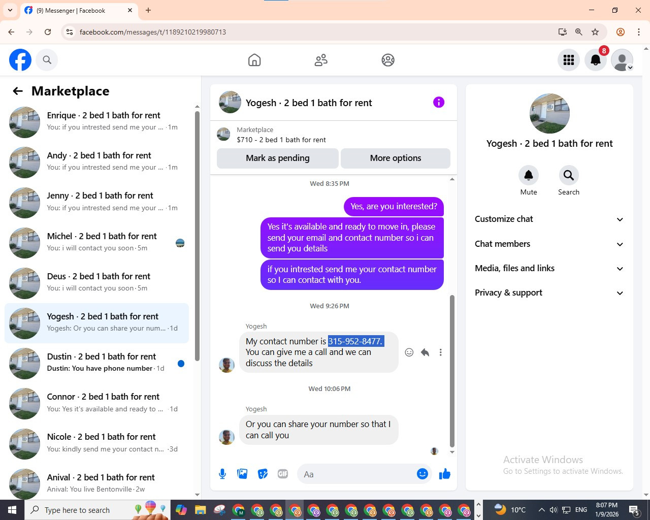Open Facebook search magnifier

click(x=47, y=60)
